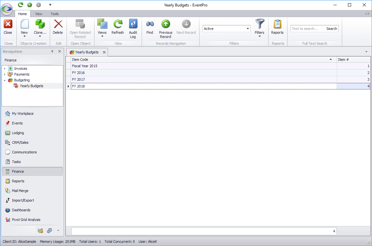
Task: Collapse the ribbon with chevron
Action: point(367,14)
